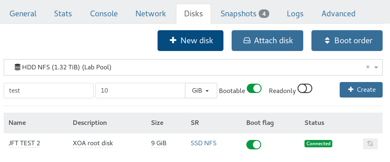Click the SR column header
This screenshot has height=162, width=390.
click(195, 123)
